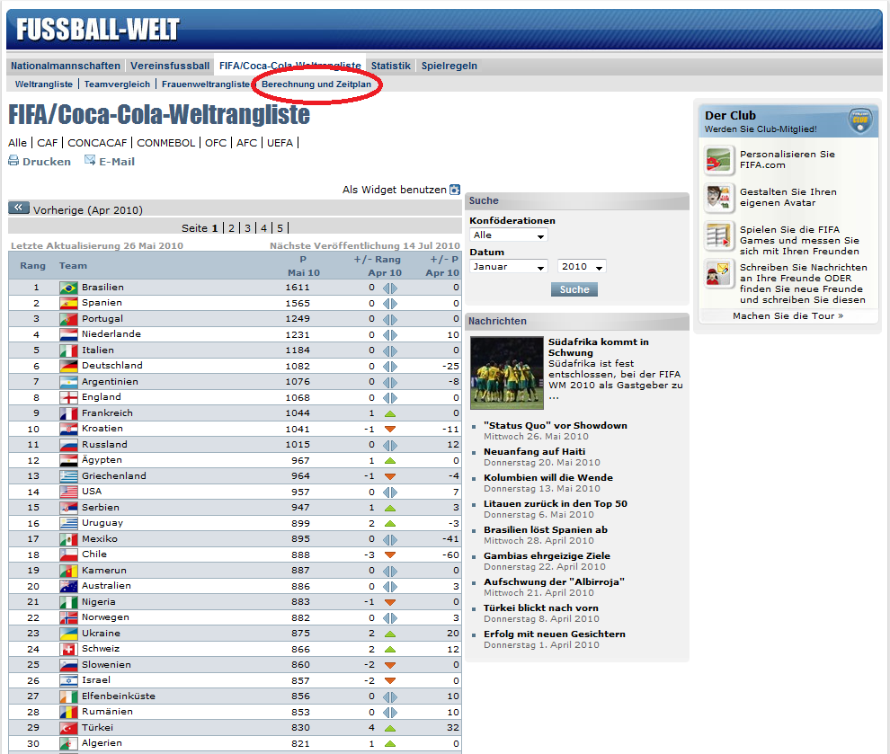
Task: Filter ranking by CONMEBOL
Action: [165, 143]
